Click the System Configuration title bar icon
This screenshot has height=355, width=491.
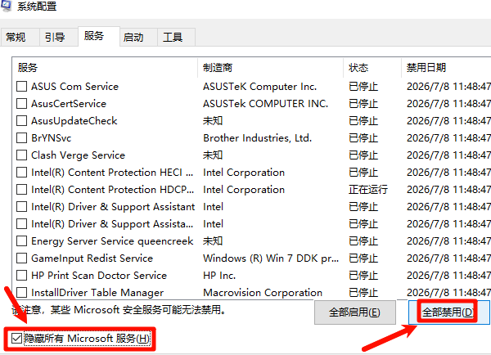(6, 5)
